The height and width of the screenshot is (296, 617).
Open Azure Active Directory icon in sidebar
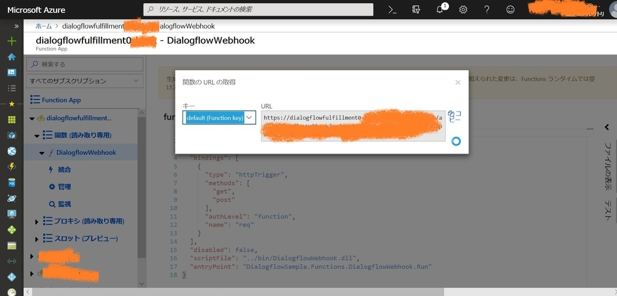click(x=12, y=277)
